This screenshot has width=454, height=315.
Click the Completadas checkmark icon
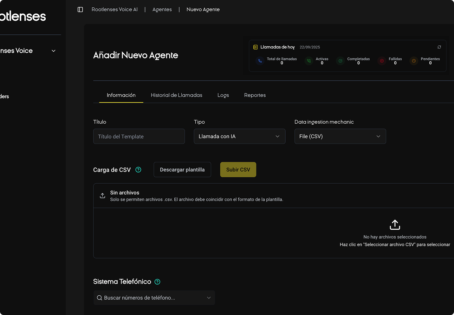point(340,61)
